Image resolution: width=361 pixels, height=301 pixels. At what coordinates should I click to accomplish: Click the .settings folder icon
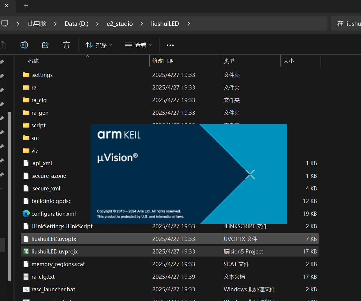(26, 75)
